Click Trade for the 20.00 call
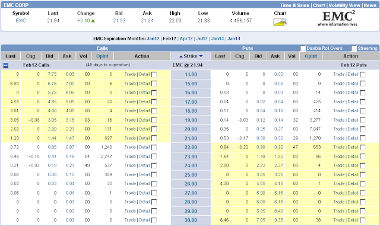Screen dimensions: 380x226 (x=130, y=129)
